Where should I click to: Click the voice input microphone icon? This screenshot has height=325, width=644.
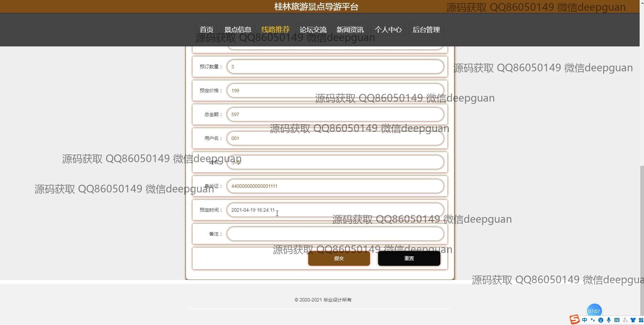point(609,320)
